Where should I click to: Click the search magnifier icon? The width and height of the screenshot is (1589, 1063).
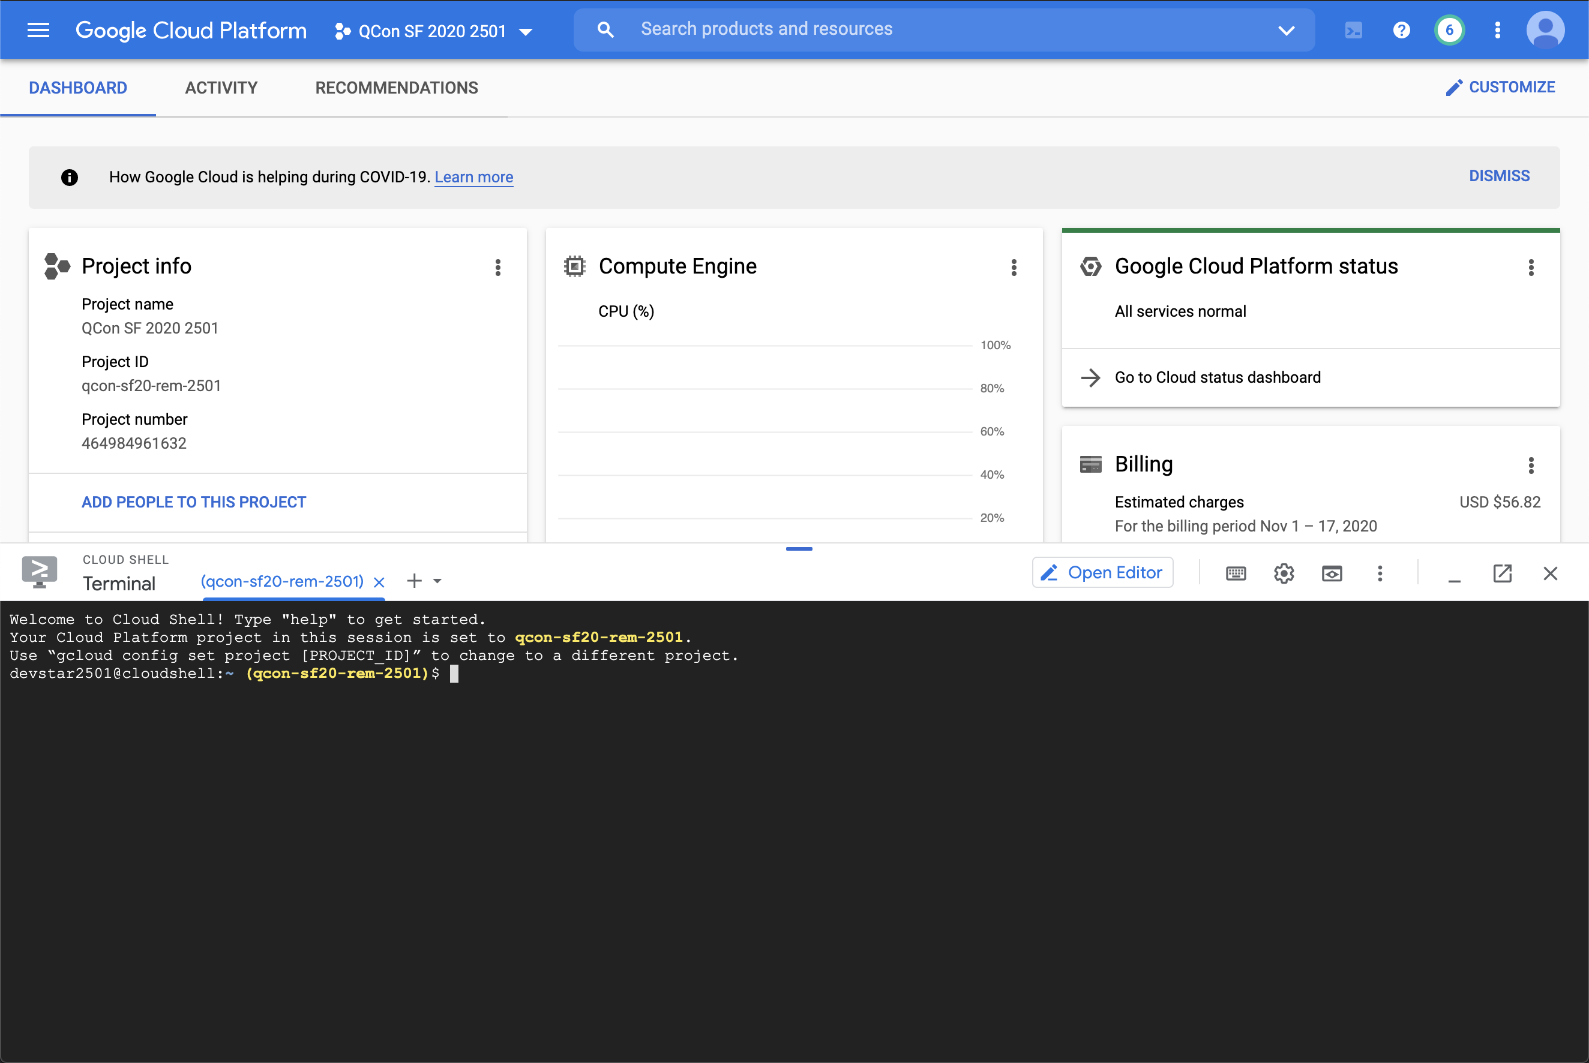605,30
